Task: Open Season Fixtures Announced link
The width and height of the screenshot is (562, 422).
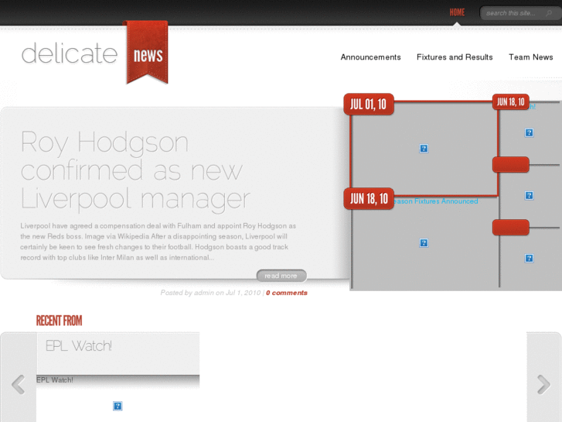Action: click(x=436, y=201)
